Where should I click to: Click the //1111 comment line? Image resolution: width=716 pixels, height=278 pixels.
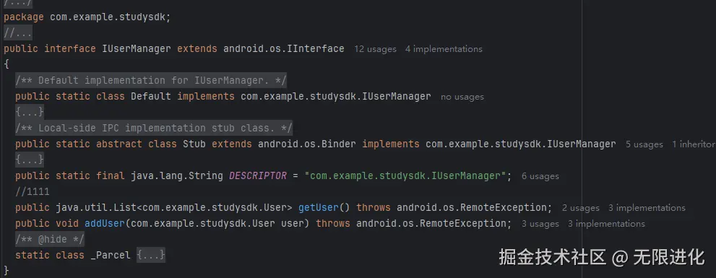(33, 192)
